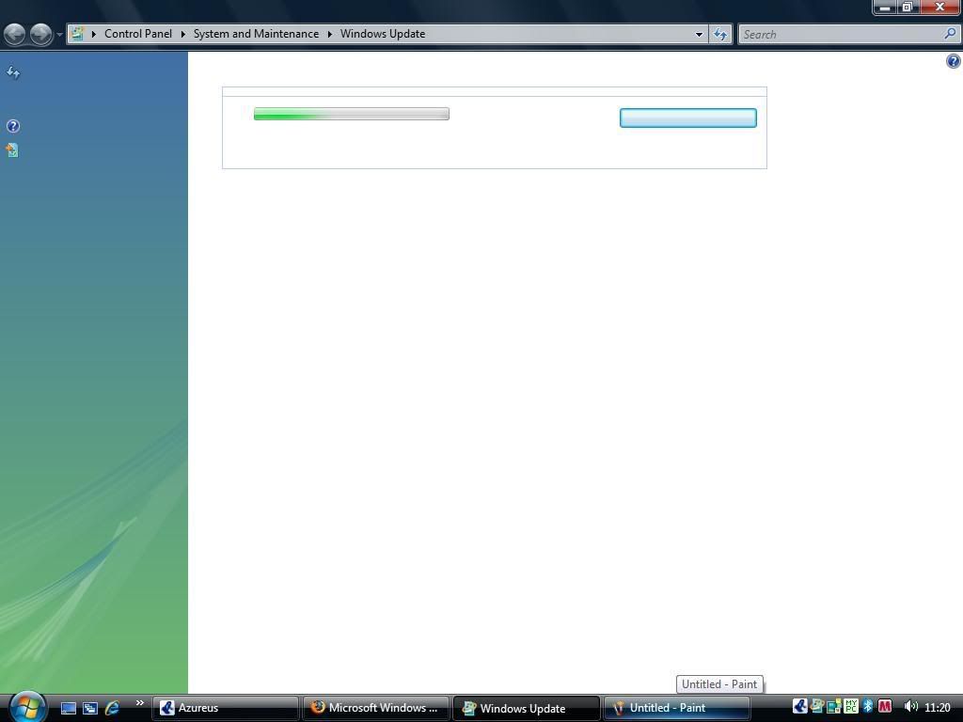The height and width of the screenshot is (722, 963).
Task: Click the Refresh button next to address bar
Action: pyautogui.click(x=720, y=35)
